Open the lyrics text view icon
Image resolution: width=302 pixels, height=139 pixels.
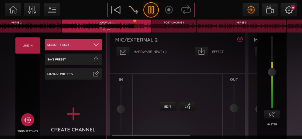pyautogui.click(x=52, y=10)
